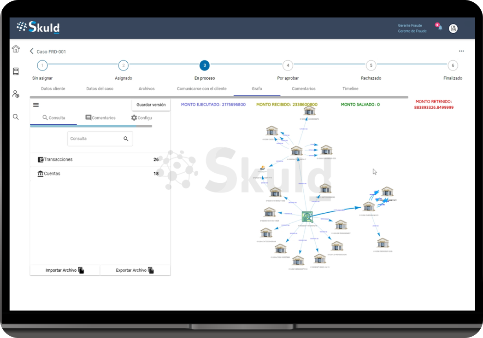Select step 4 Por aprobar in progress tracker
Viewport: 483px width, 338px height.
[288, 65]
